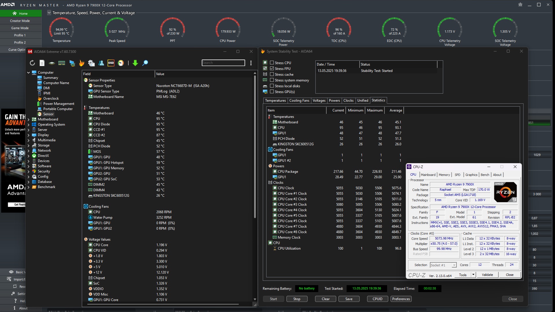Collapse the Temperature, Speed, Power section chevron

click(49, 13)
